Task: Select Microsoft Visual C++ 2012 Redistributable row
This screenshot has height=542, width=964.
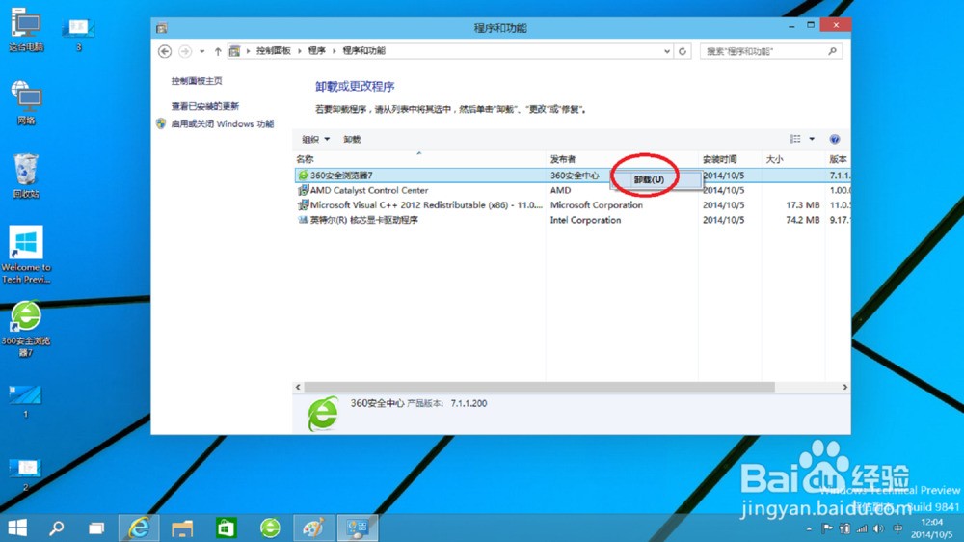Action: pyautogui.click(x=572, y=204)
